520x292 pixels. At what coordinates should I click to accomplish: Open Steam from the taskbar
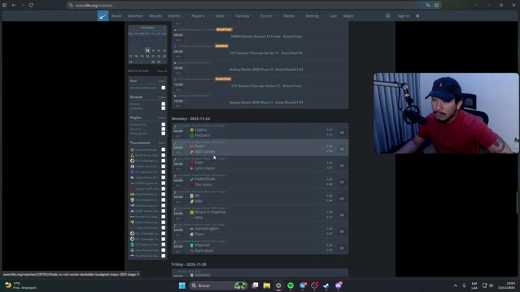click(326, 286)
